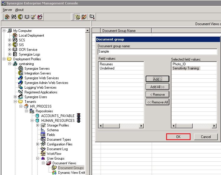Open the About menu

(x=19, y=10)
